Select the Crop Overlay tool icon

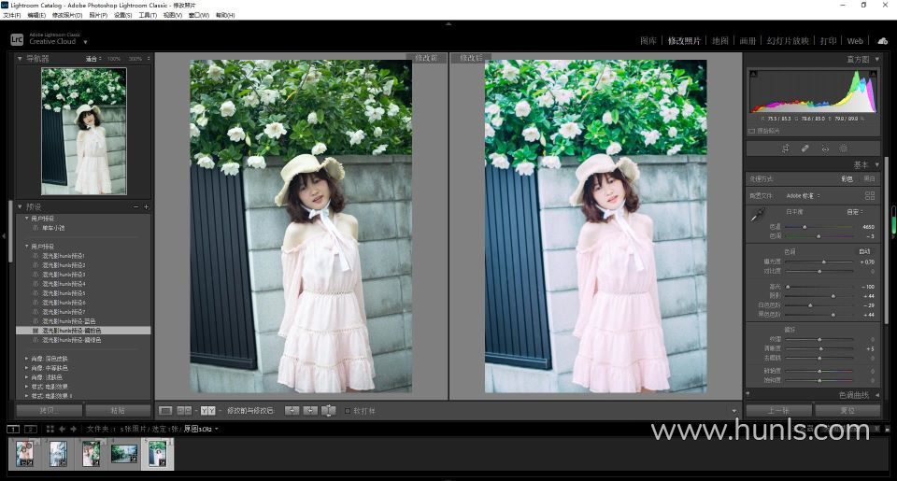click(786, 149)
